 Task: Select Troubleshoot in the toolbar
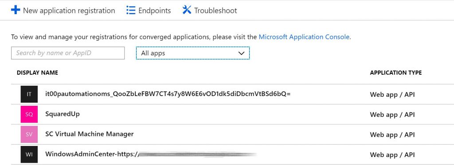tap(210, 11)
